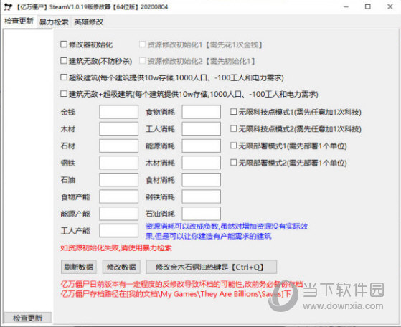Focus the 工人消耗 input field
The height and width of the screenshot is (327, 401).
[202, 128]
